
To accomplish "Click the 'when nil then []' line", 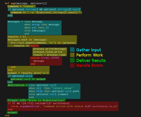I will click(x=36, y=28).
